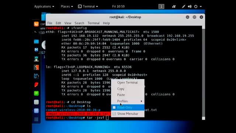Click the 'ifconfig' command text
Screen dimensions: 236x133
(79, 28)
